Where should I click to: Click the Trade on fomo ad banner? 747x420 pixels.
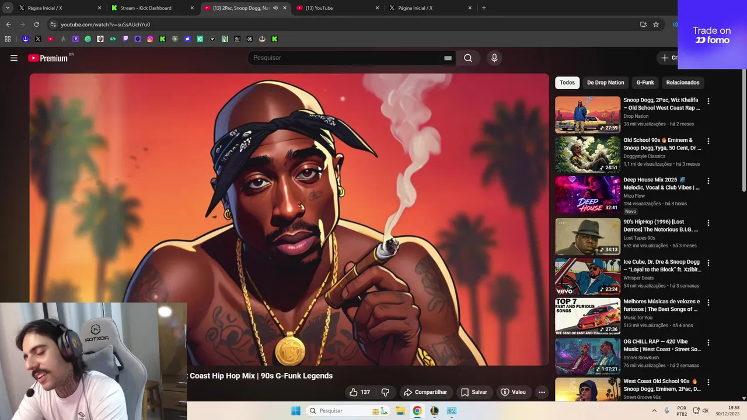coord(712,34)
